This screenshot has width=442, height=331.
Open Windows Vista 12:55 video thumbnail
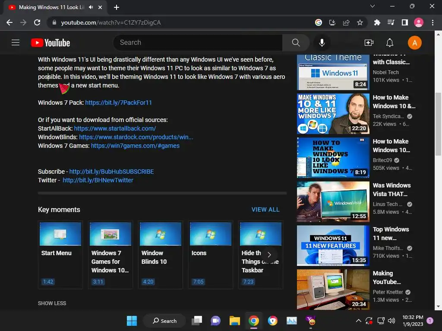[333, 202]
